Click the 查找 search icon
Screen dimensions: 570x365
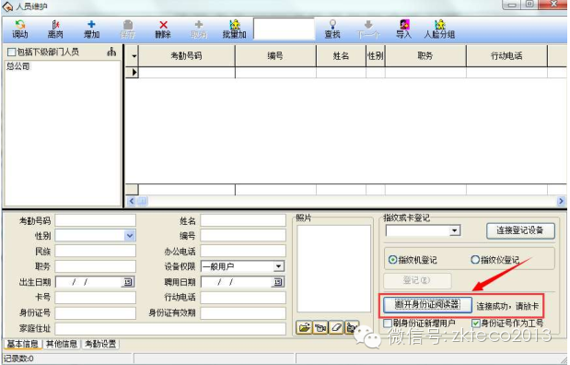pos(332,29)
